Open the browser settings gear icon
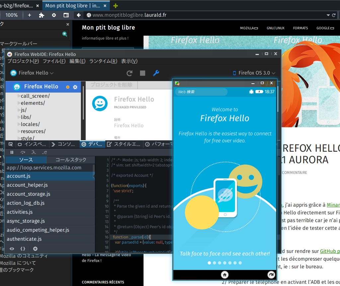340x286 pixels. click(x=54, y=15)
